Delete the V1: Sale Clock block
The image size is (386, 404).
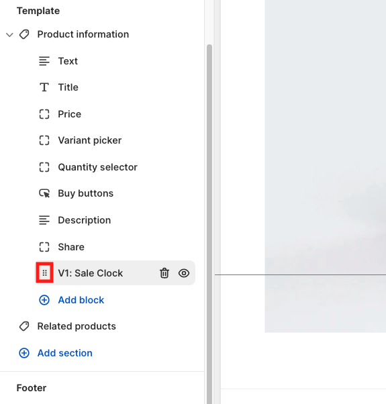164,273
